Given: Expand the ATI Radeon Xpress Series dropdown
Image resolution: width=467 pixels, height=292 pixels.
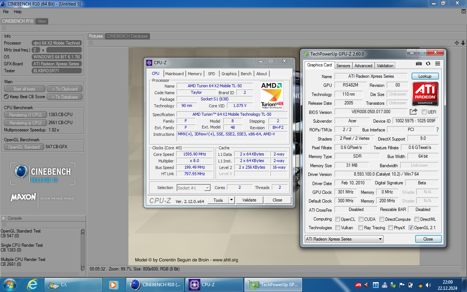Looking at the screenshot, I should (380, 239).
